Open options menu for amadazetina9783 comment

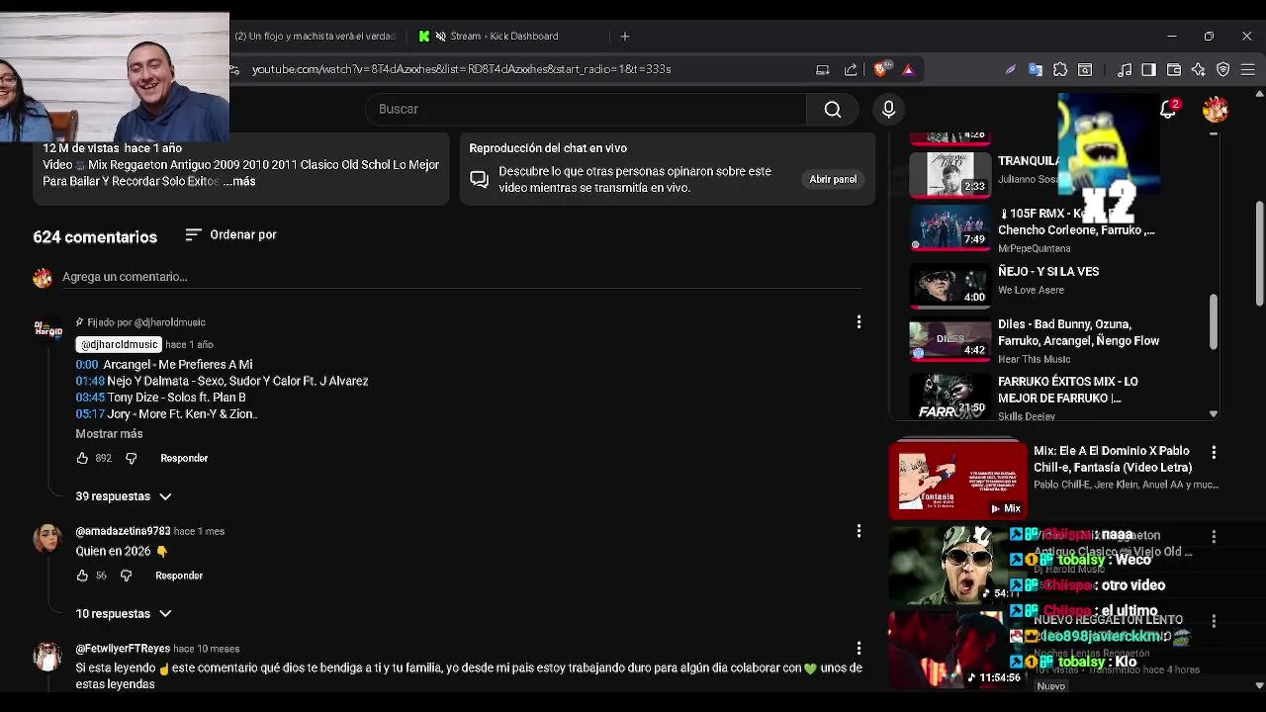(859, 531)
